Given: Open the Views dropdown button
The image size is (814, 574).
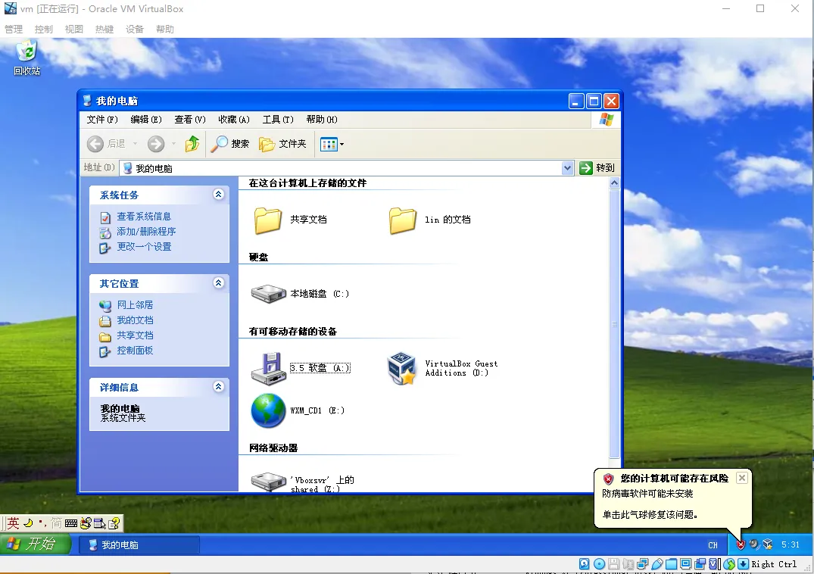Looking at the screenshot, I should click(332, 144).
